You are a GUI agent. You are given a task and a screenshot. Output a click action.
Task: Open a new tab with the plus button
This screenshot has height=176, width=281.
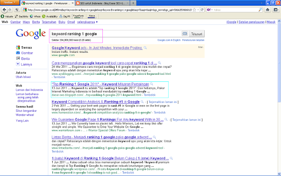click(x=133, y=3)
